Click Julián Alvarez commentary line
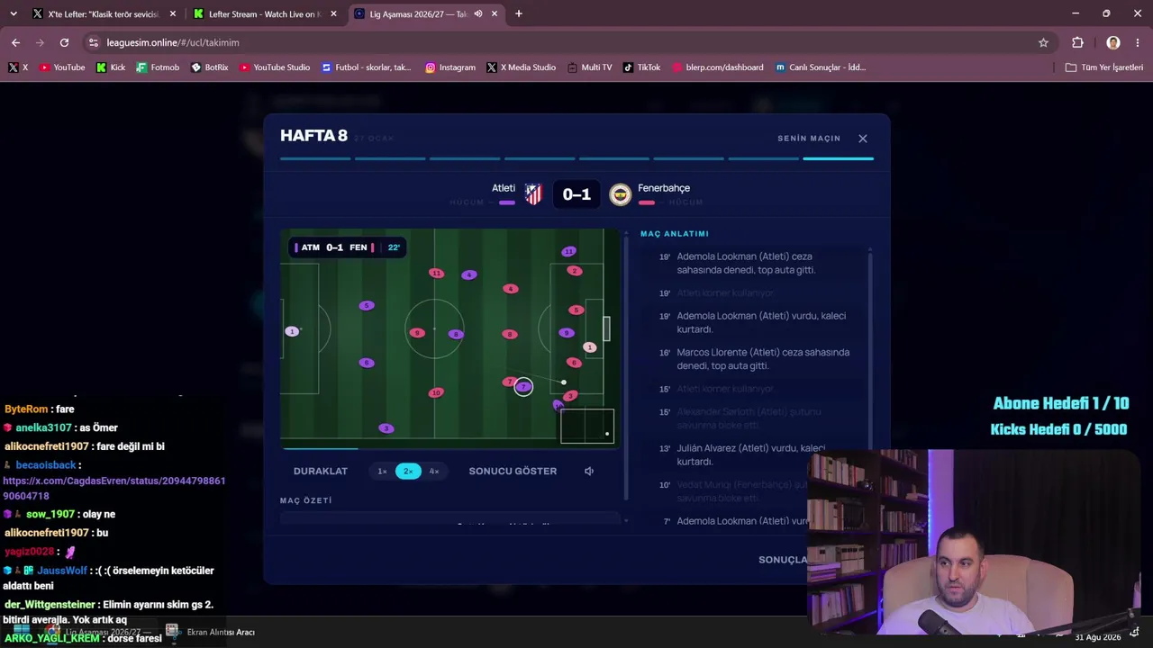 tap(750, 454)
